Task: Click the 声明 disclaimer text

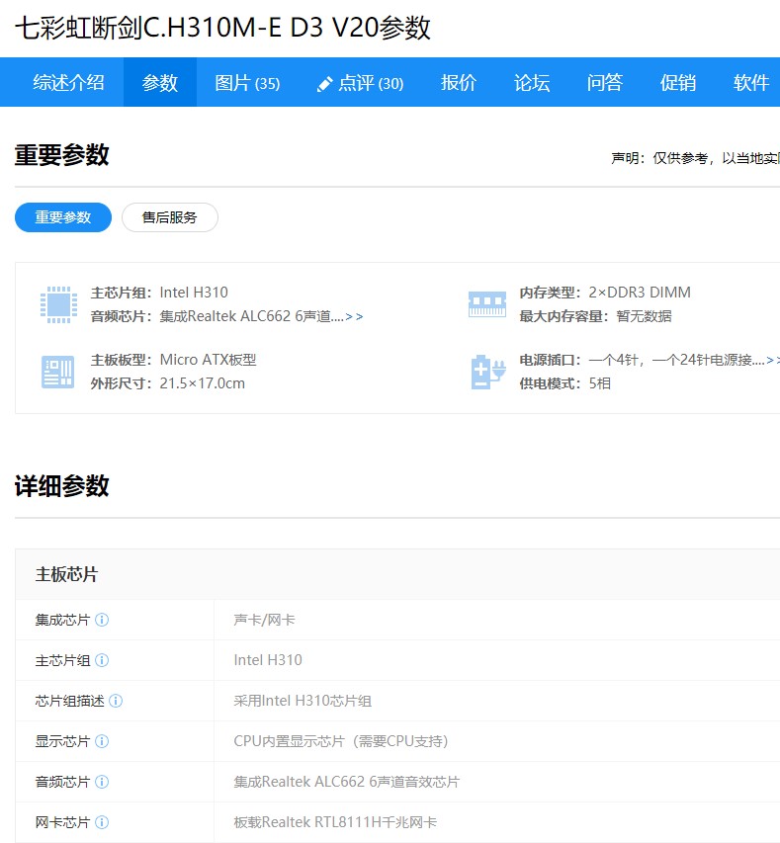Action: (695, 158)
